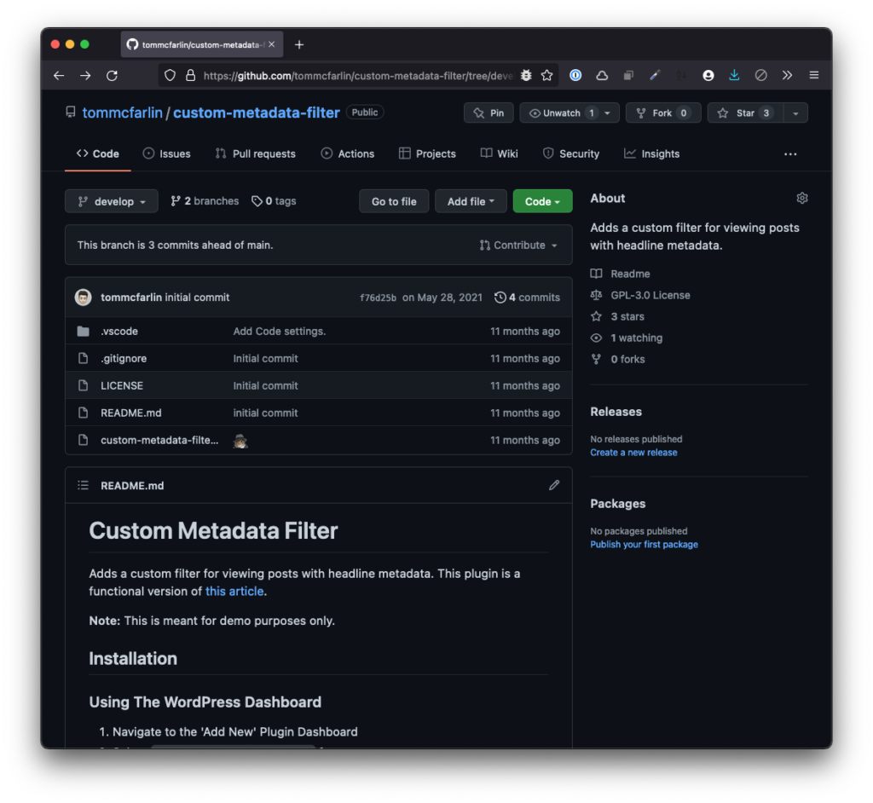Click tommcfarlin's avatar in the commit row
873x803 pixels.
pyautogui.click(x=83, y=297)
